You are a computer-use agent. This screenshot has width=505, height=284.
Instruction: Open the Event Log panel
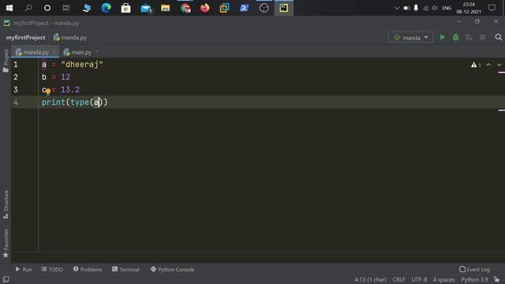click(474, 269)
